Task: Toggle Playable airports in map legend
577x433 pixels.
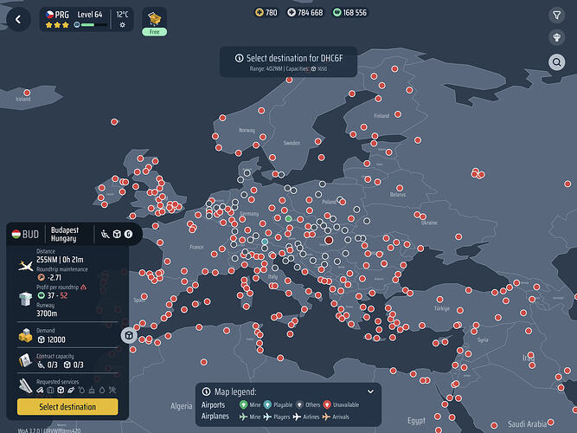Action: click(278, 404)
